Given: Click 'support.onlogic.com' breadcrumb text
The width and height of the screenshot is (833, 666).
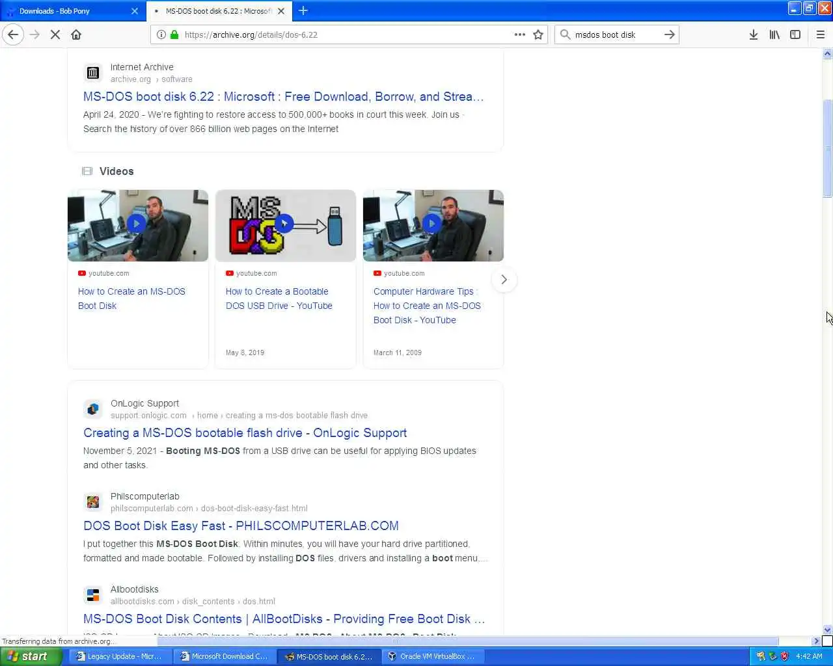Looking at the screenshot, I should pyautogui.click(x=148, y=416).
